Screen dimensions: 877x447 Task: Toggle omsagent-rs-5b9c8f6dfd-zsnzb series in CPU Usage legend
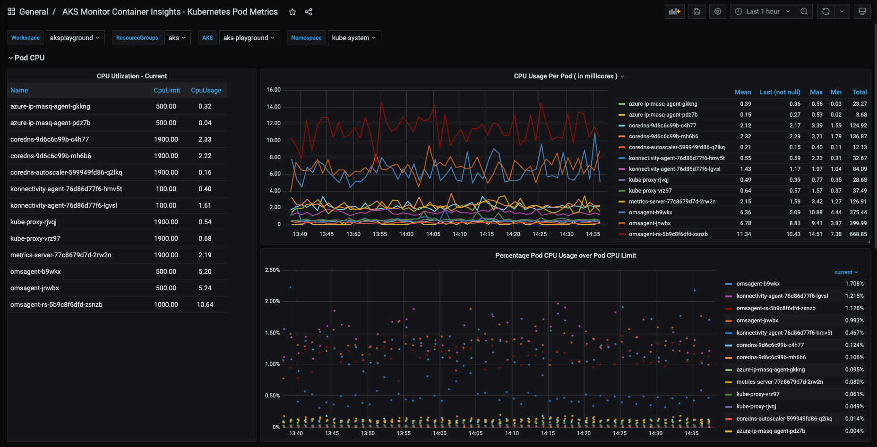click(668, 234)
